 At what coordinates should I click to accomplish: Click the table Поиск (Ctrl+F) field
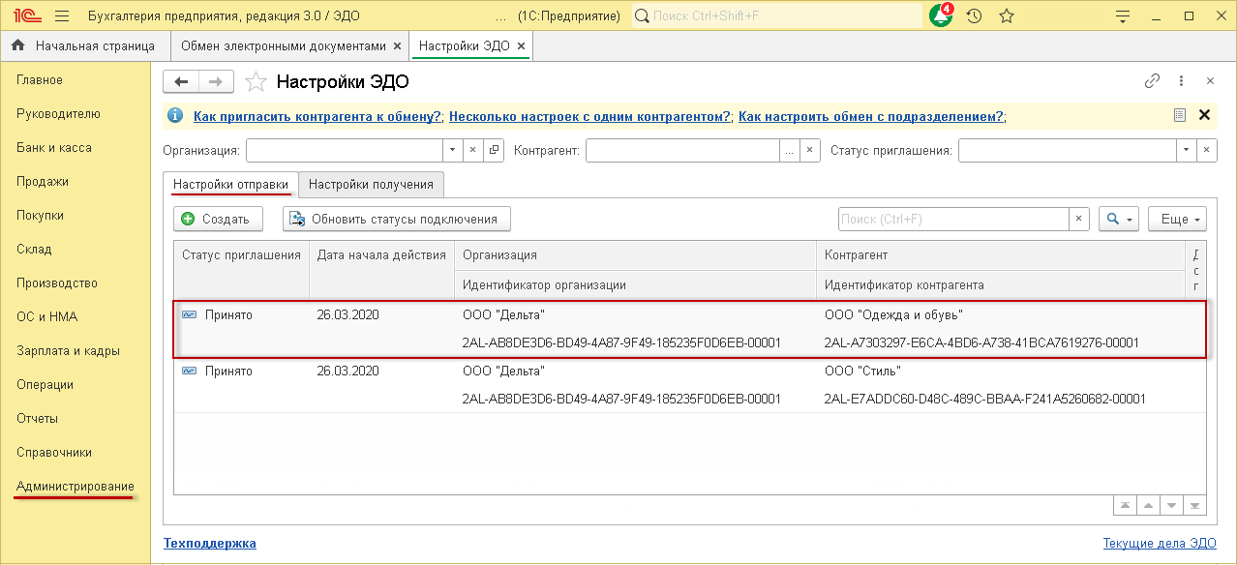coord(953,220)
